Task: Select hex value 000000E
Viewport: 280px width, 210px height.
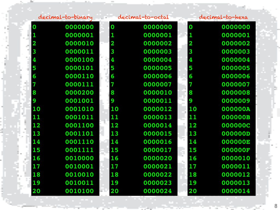Action: point(236,142)
